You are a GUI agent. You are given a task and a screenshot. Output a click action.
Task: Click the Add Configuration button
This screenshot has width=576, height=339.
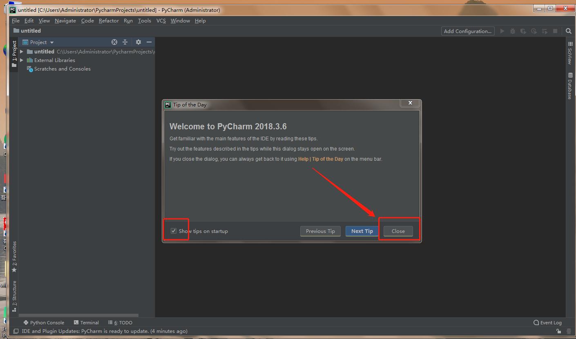(468, 31)
